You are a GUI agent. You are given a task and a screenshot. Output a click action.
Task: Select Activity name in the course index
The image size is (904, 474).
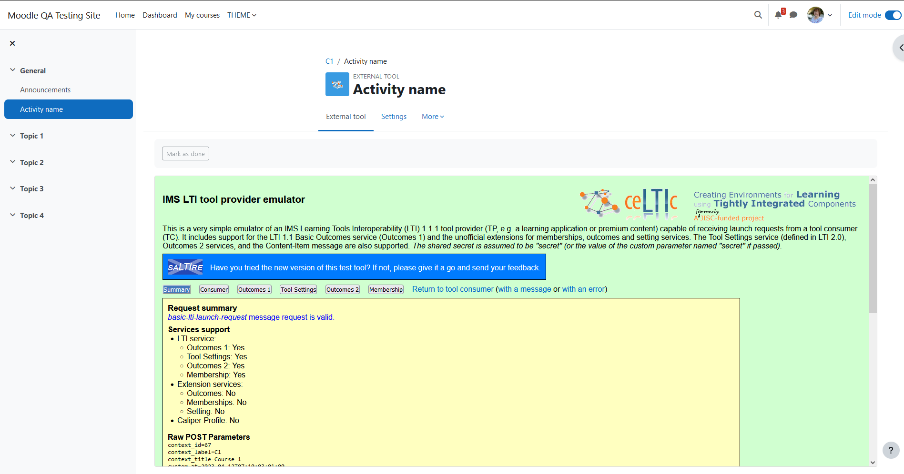(x=69, y=109)
